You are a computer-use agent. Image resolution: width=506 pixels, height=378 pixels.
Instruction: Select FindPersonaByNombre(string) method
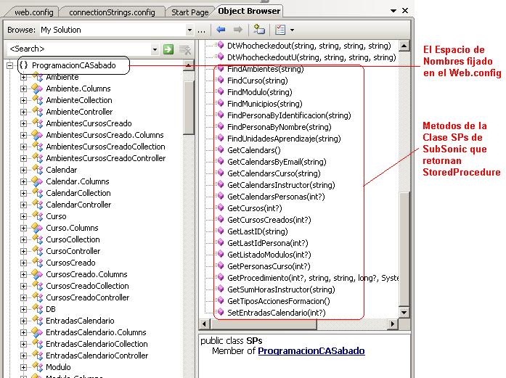tap(279, 127)
